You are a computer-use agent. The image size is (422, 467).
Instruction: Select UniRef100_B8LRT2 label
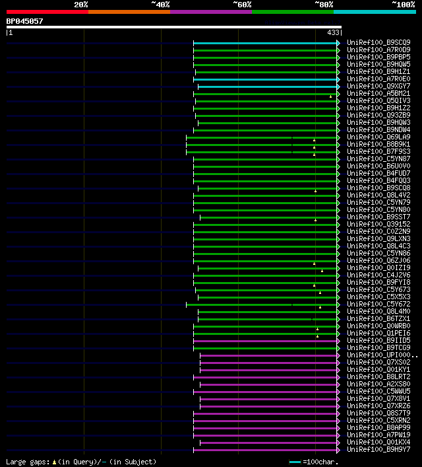coord(378,377)
